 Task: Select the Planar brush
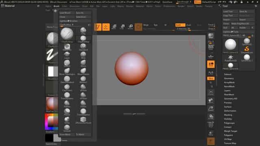pos(67,112)
